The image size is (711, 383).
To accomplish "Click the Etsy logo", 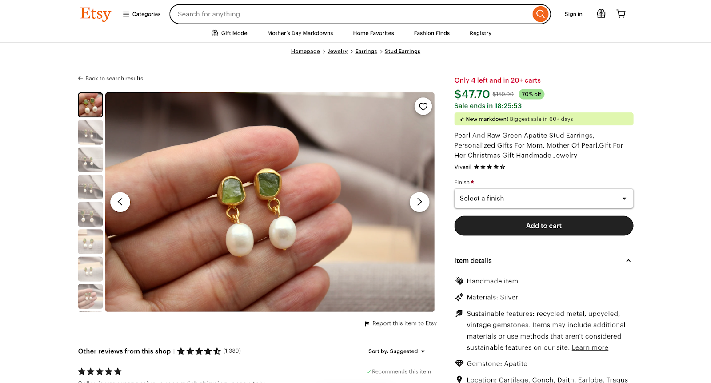I will click(x=95, y=14).
